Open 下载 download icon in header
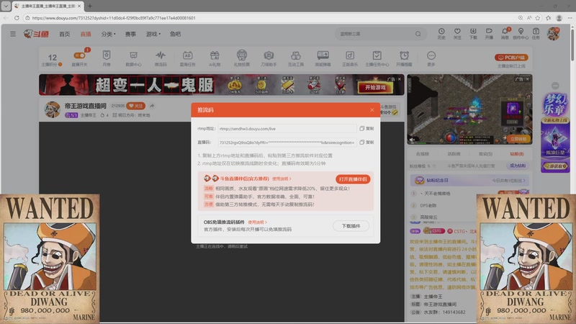 coord(473,33)
